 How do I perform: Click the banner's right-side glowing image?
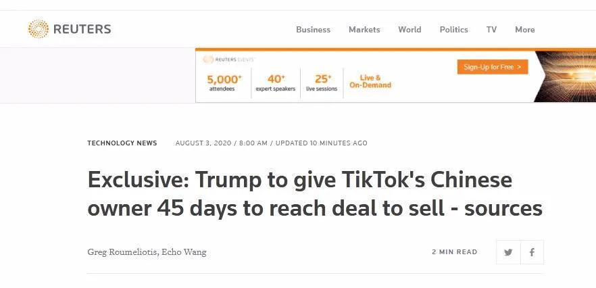tap(564, 76)
